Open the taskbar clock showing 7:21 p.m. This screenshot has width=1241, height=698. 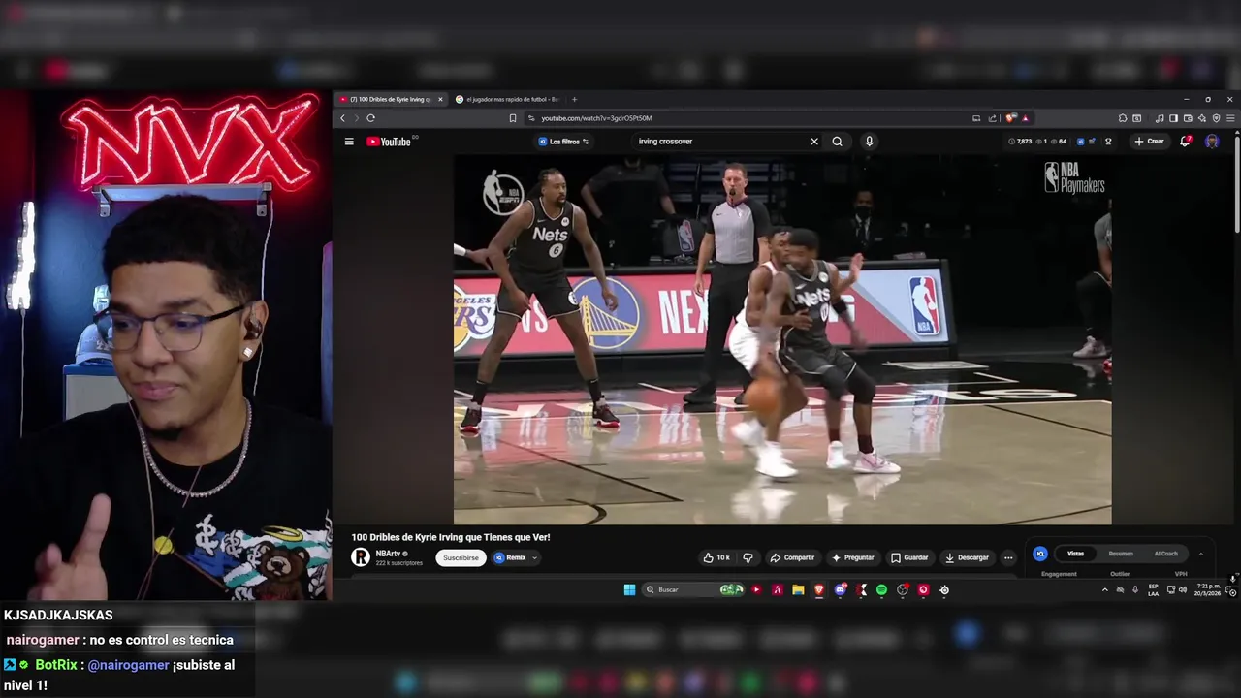1208,589
